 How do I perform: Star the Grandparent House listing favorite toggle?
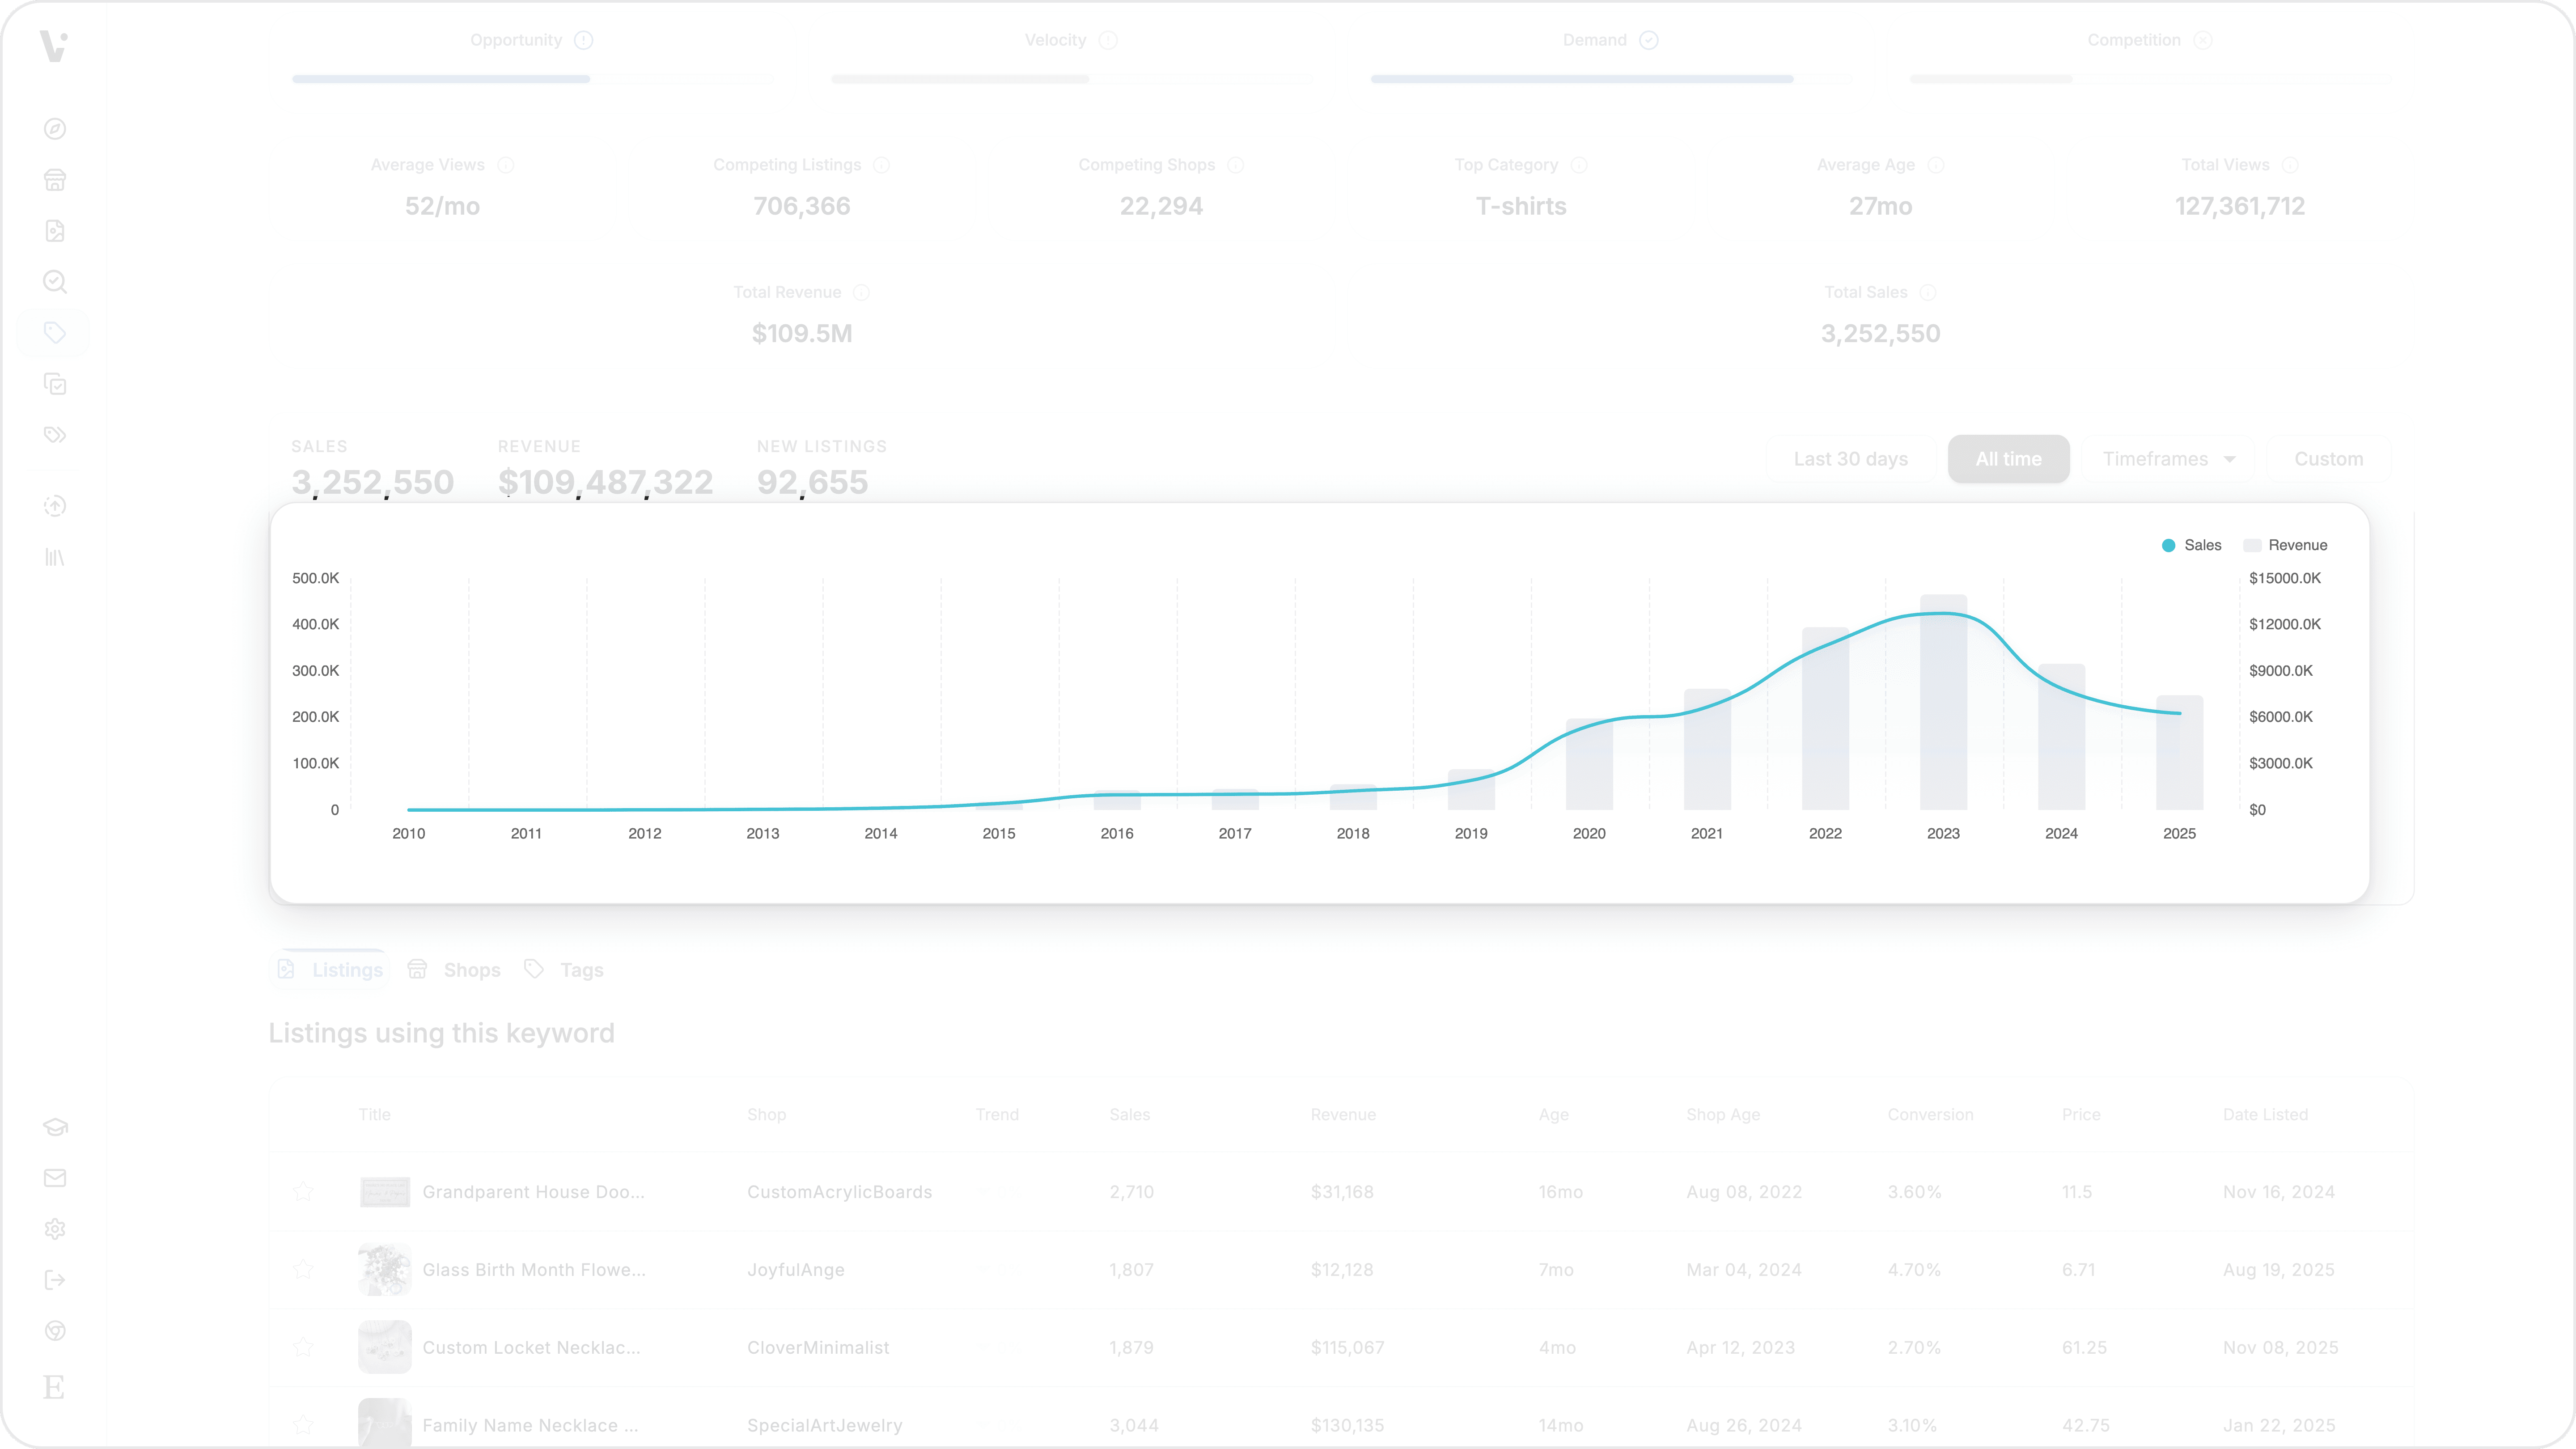(304, 1191)
